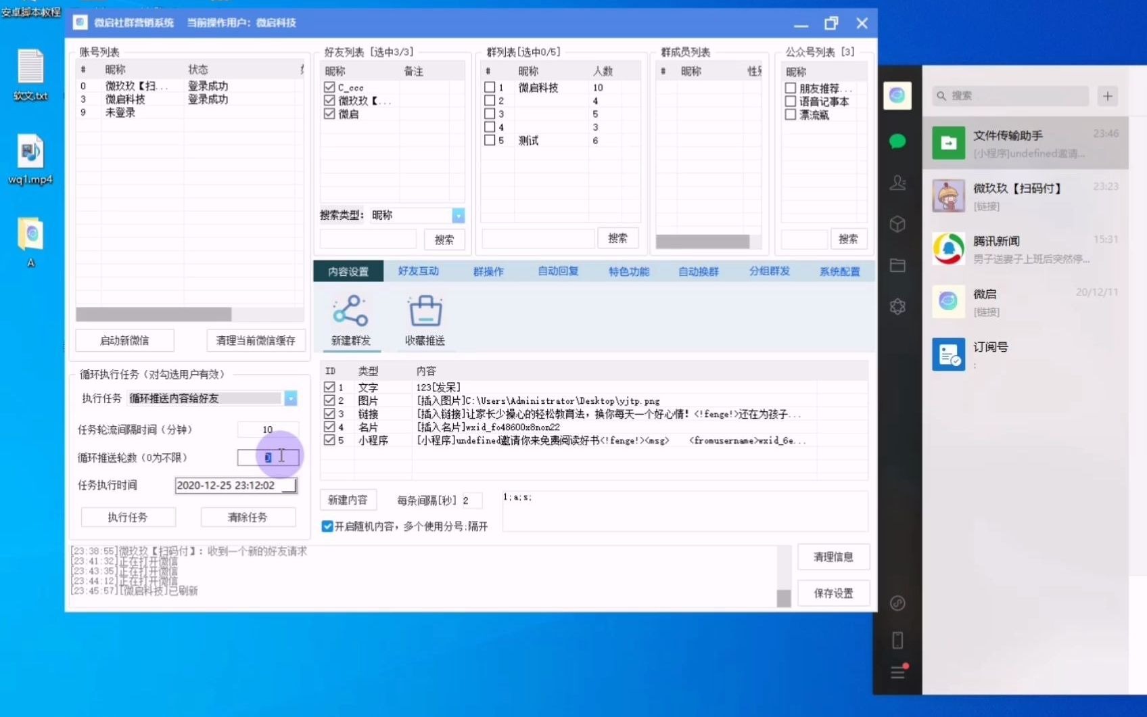Switch to the 系统配置 tab
1147x717 pixels.
839,271
